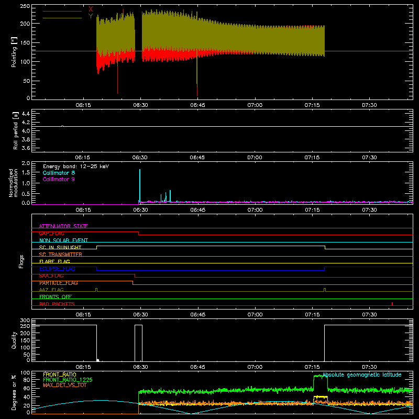Click the ATTENUATOR_STATE flag label
419x419 pixels.
tap(63, 226)
